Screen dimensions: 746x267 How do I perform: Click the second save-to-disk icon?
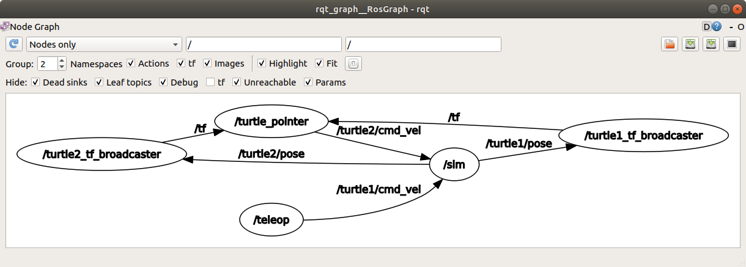[711, 45]
